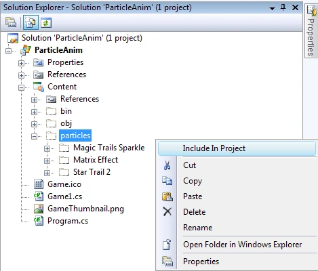Choose Open Folder in Windows Explorer
The height and width of the screenshot is (271, 318).
tap(237, 245)
